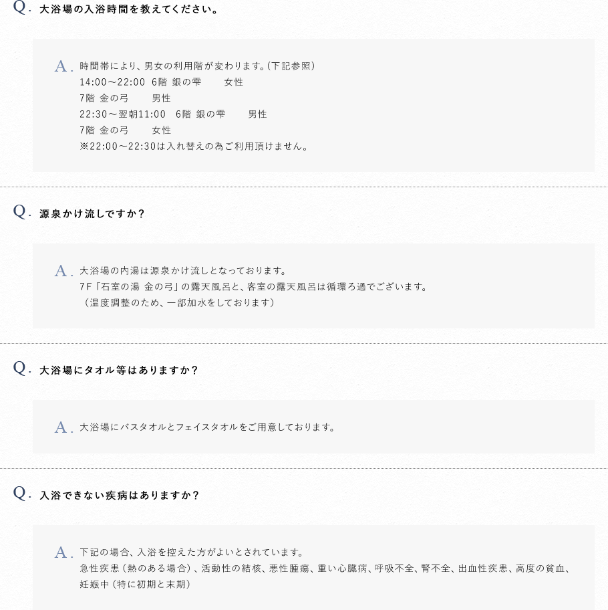Click the line 22:30〜翌朝11:00 6階 銀の雫 男性
Image resolution: width=608 pixels, height=610 pixels.
(x=173, y=114)
